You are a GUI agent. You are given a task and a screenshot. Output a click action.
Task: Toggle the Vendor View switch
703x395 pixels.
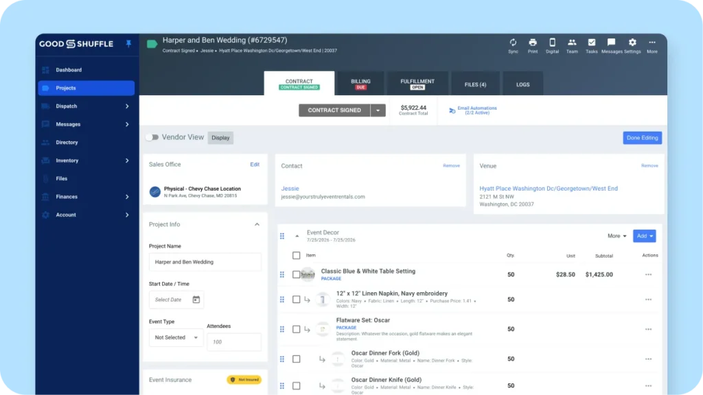tap(152, 137)
